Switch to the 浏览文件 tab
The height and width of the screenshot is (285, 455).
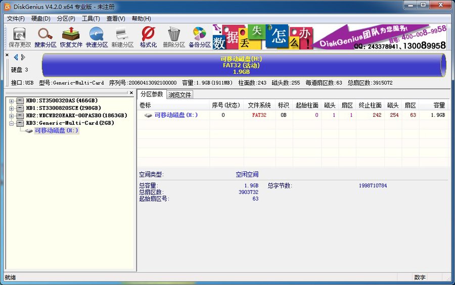180,94
